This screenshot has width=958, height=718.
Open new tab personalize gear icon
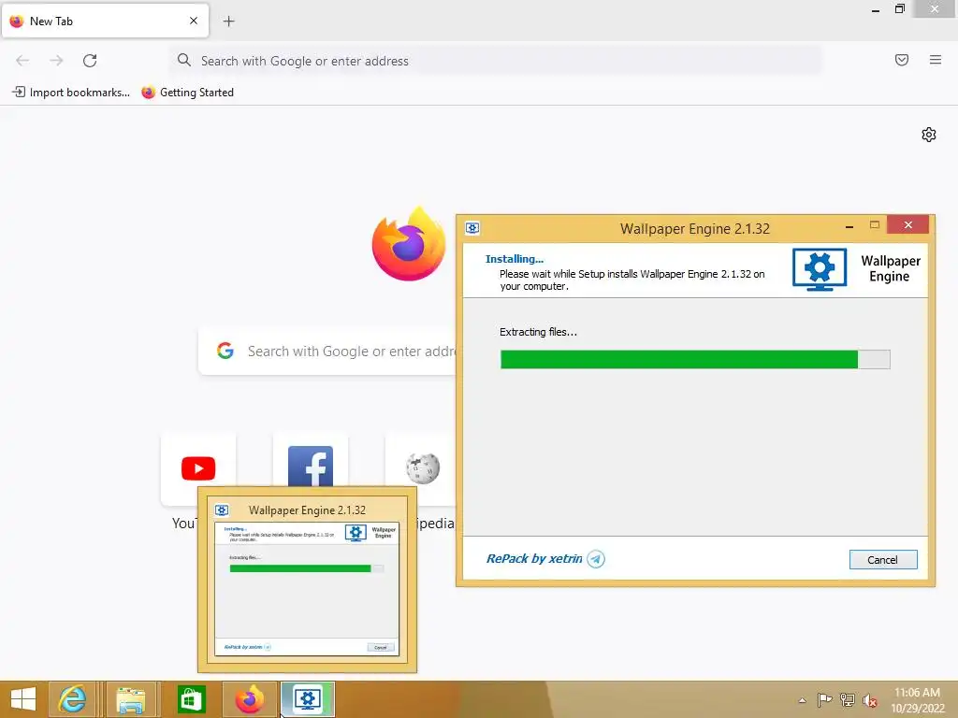tap(929, 135)
